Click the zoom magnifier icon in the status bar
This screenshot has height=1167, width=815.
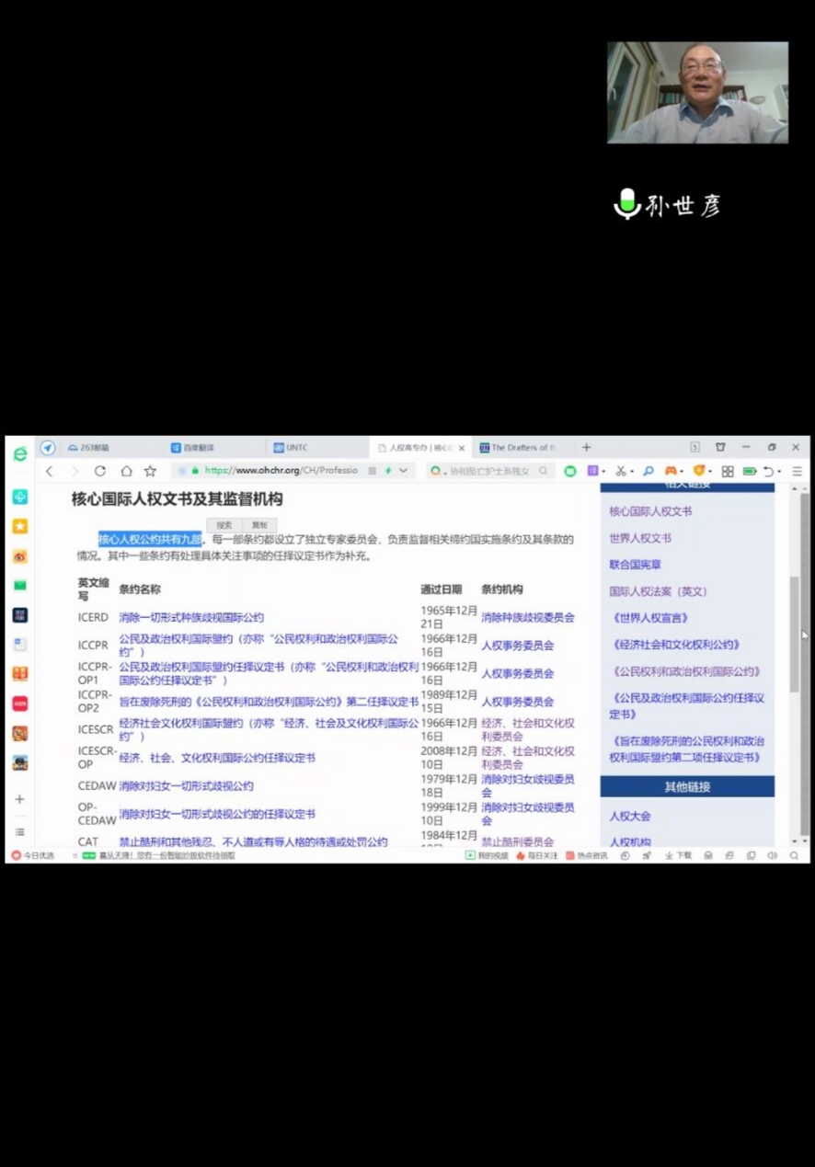pos(794,855)
